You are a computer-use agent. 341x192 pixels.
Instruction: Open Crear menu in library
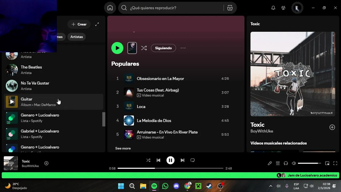tap(79, 24)
